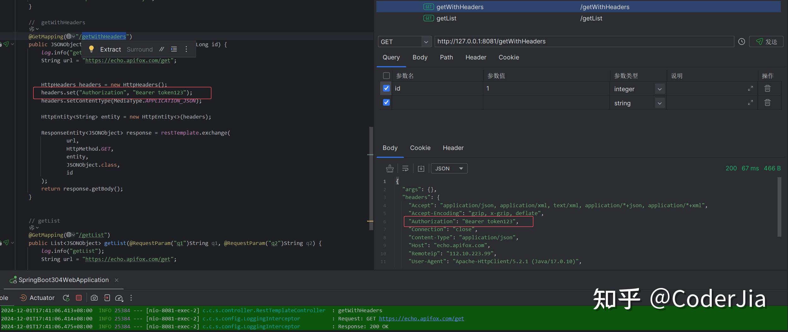Switch to the Header request tab

475,57
